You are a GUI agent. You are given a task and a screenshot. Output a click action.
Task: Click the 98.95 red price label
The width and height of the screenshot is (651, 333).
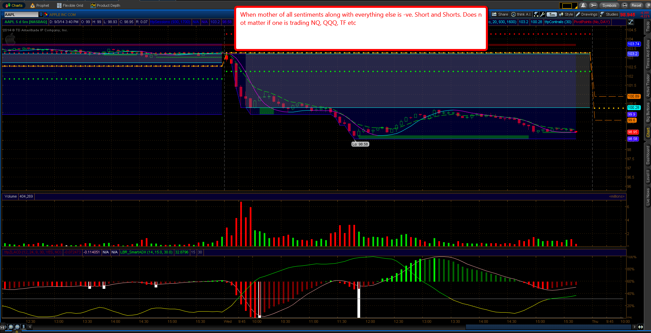(633, 132)
